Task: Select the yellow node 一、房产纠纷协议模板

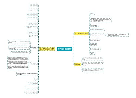Action: point(81,33)
